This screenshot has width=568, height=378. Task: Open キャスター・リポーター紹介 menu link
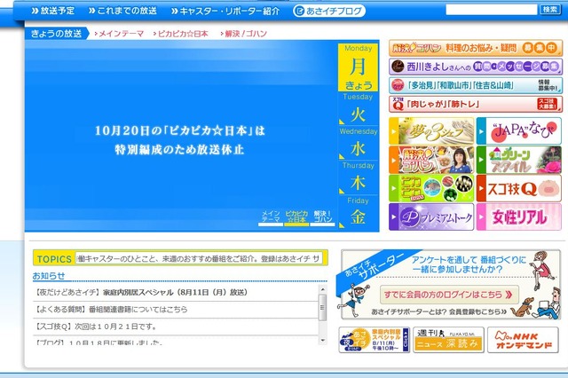(225, 12)
